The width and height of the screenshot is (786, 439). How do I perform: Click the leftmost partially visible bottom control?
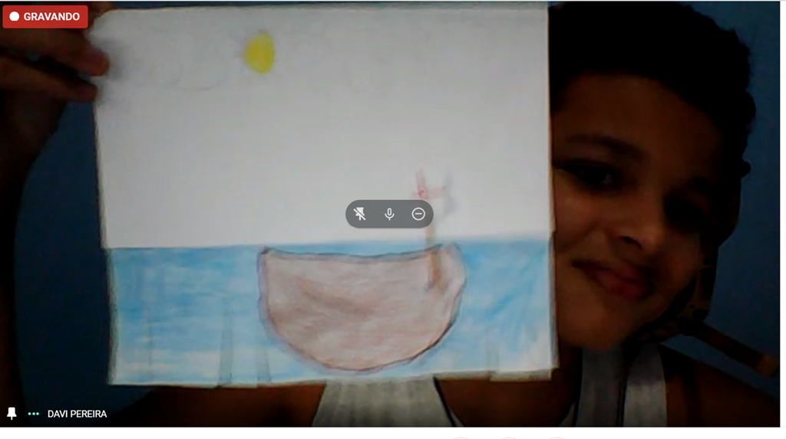(461, 437)
